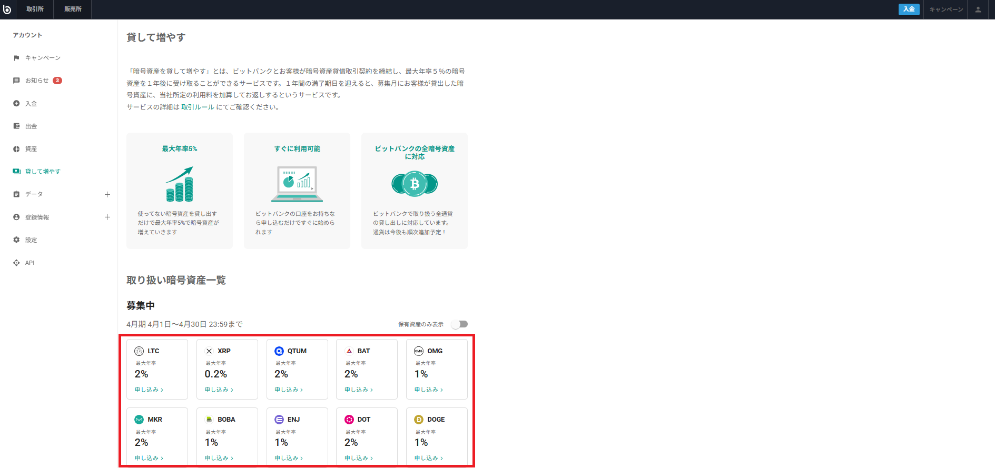This screenshot has height=468, width=995.
Task: Click 申し込み link for XRP
Action: [219, 390]
